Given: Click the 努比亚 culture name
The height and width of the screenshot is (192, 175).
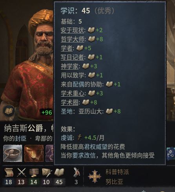Looking at the screenshot, I should [x=114, y=182].
